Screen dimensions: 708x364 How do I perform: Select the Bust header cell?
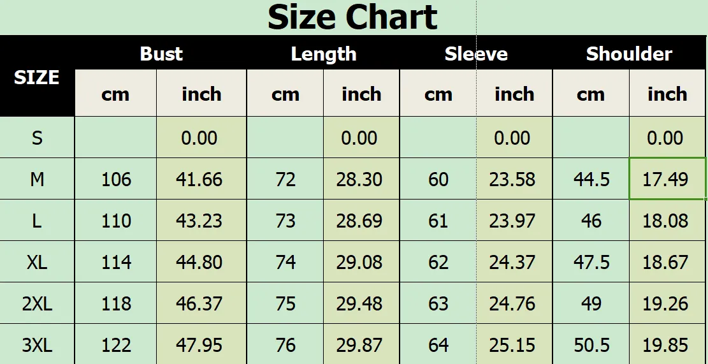[161, 54]
